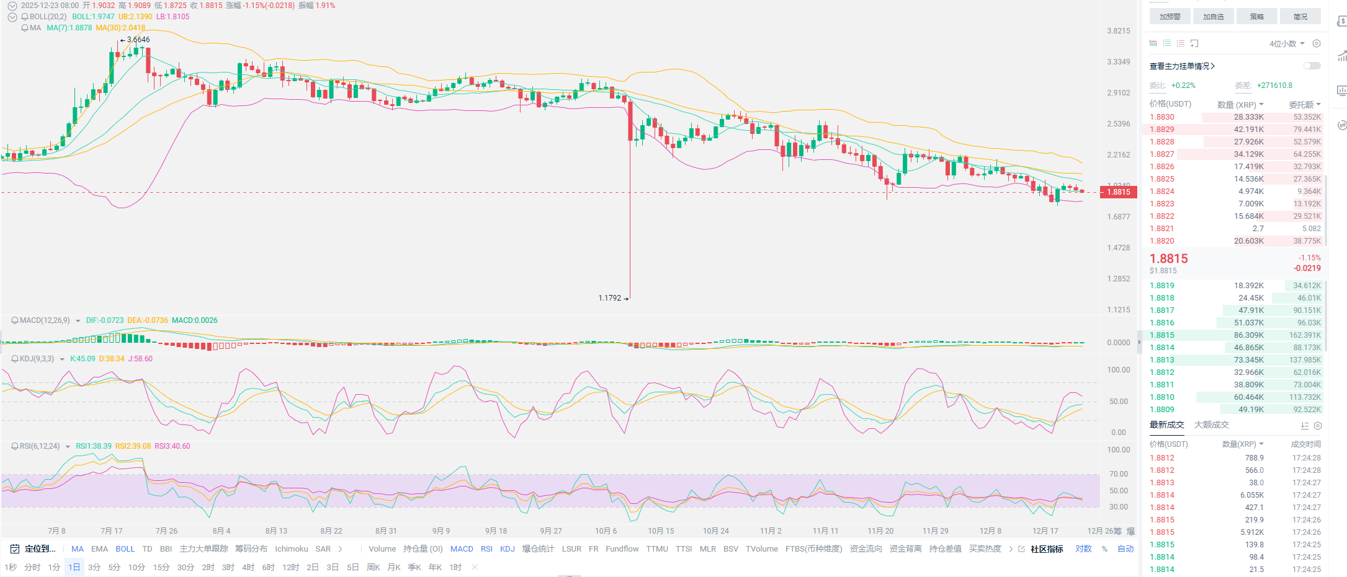The height and width of the screenshot is (577, 1347).
Task: Toggle 对数 logarithmic scale
Action: 1083,549
